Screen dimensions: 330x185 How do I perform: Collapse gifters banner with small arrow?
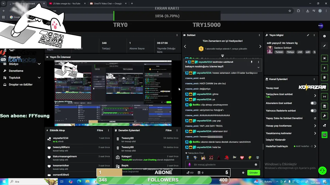222,56
